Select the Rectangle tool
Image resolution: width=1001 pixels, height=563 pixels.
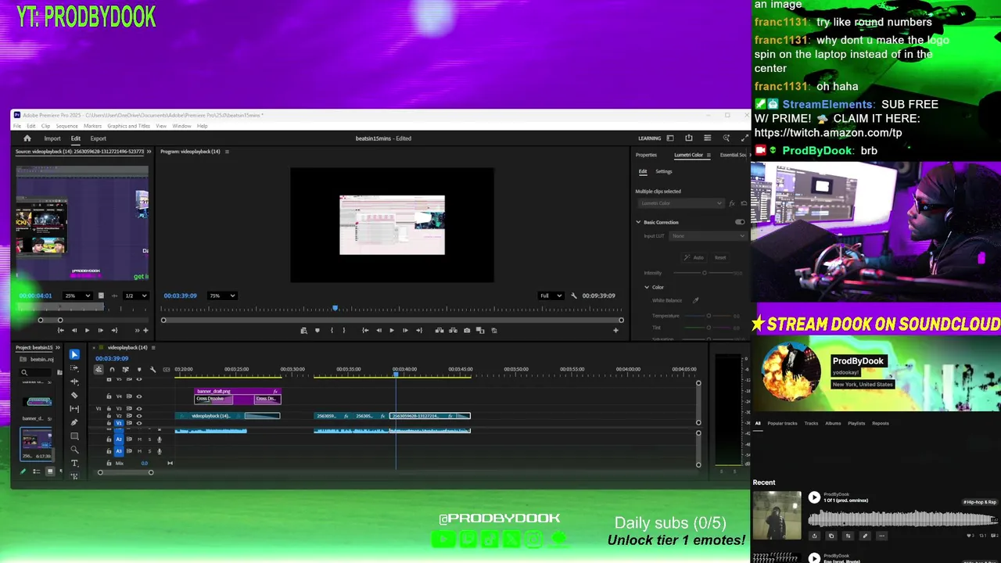(74, 436)
